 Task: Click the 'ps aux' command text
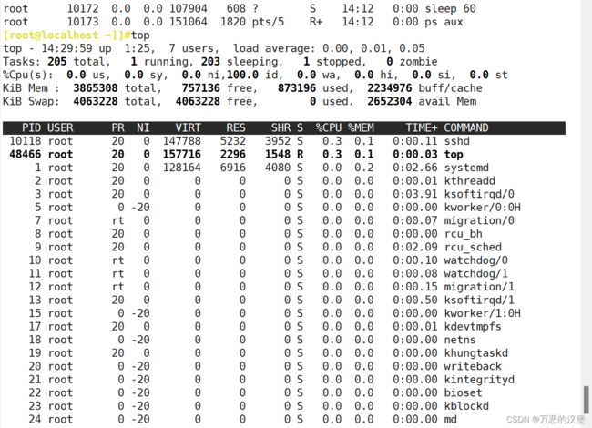(444, 22)
